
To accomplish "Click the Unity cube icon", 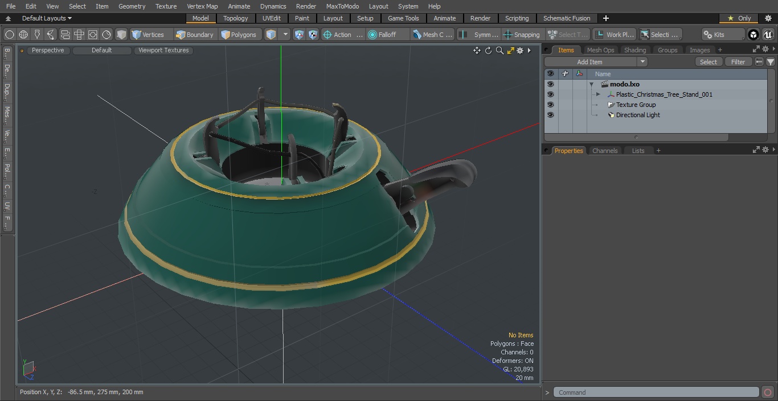I will click(x=754, y=35).
